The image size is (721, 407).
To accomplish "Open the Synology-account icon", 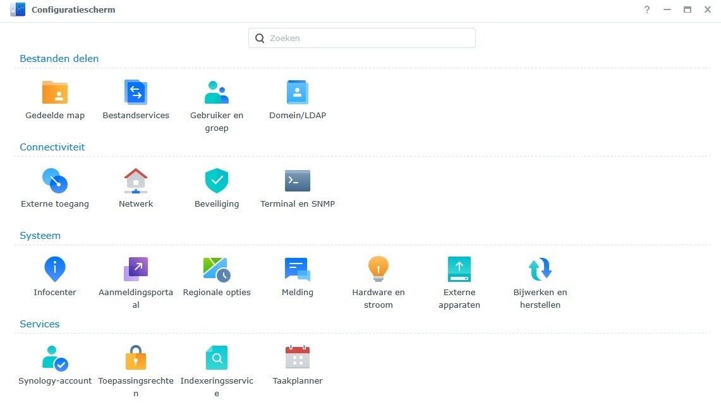I will point(55,358).
